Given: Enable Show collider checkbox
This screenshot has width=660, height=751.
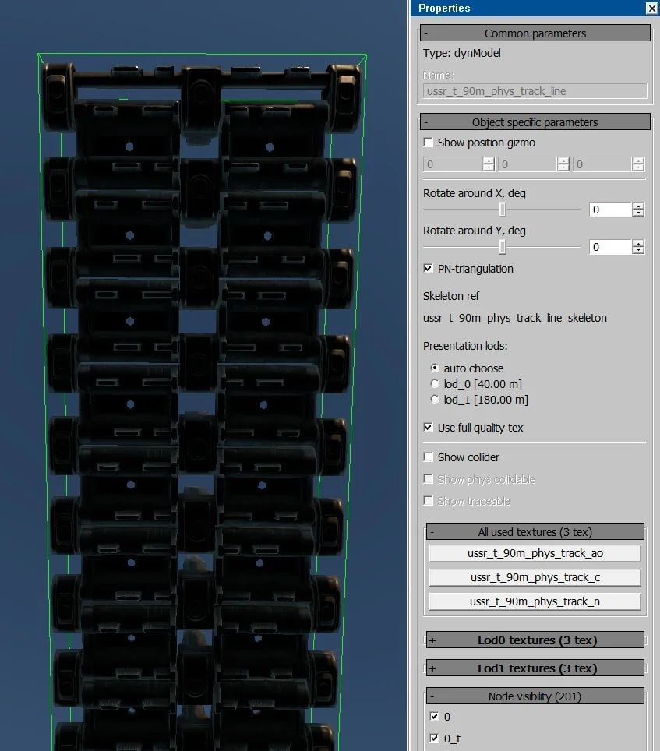Looking at the screenshot, I should [429, 457].
